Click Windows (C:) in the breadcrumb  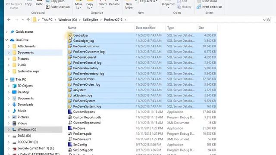pos(68,20)
